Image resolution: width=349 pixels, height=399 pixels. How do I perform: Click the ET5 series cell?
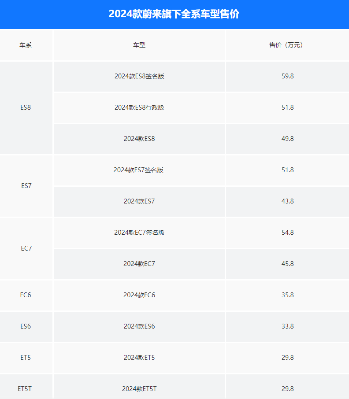click(x=26, y=358)
